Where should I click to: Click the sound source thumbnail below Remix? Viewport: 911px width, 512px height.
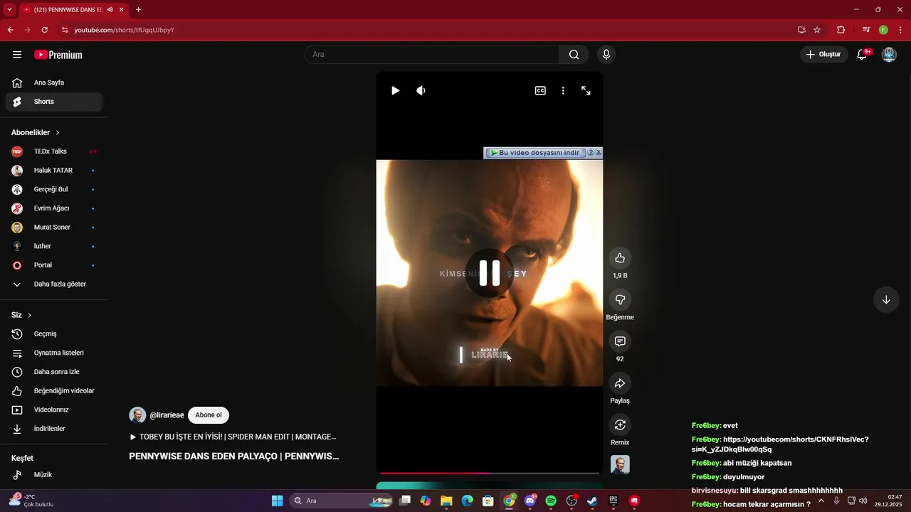coord(620,465)
